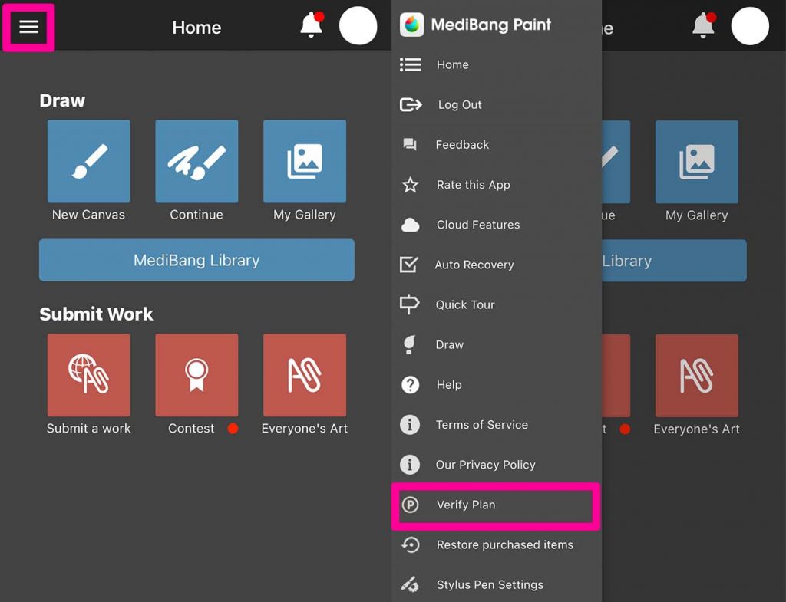Click the Log Out arrow icon

click(411, 104)
